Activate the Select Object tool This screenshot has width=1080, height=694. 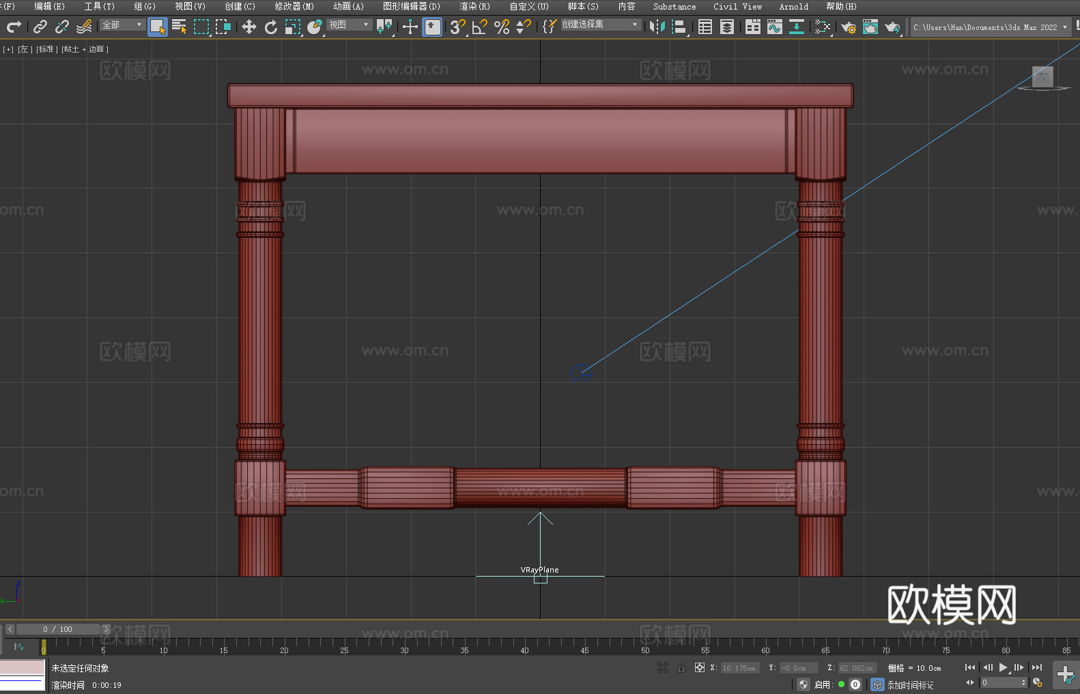click(x=158, y=27)
